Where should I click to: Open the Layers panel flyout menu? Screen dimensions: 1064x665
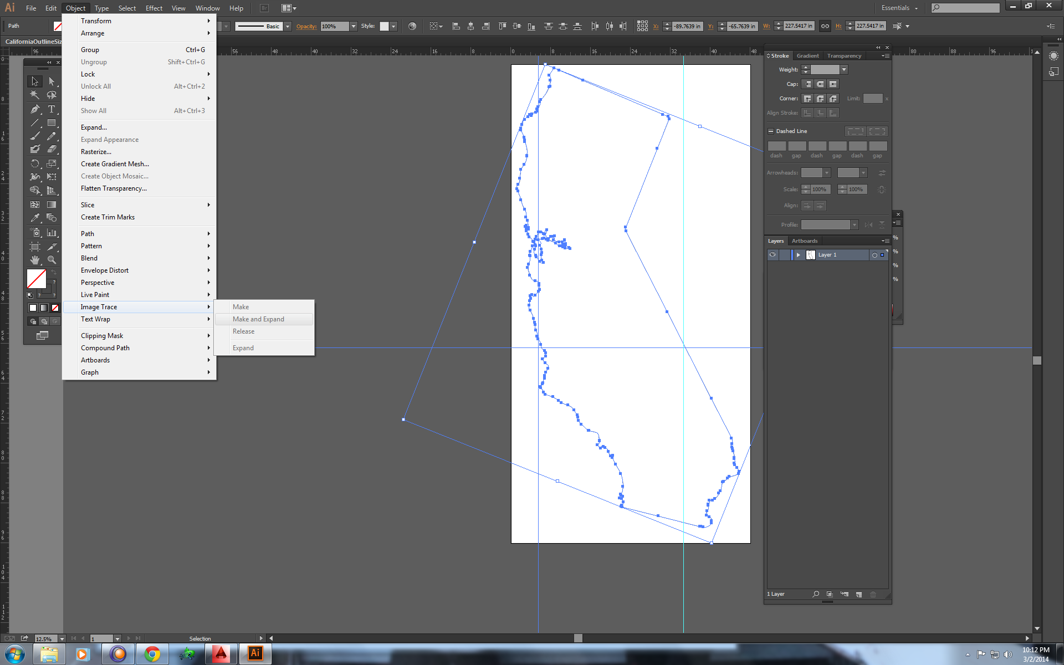885,241
